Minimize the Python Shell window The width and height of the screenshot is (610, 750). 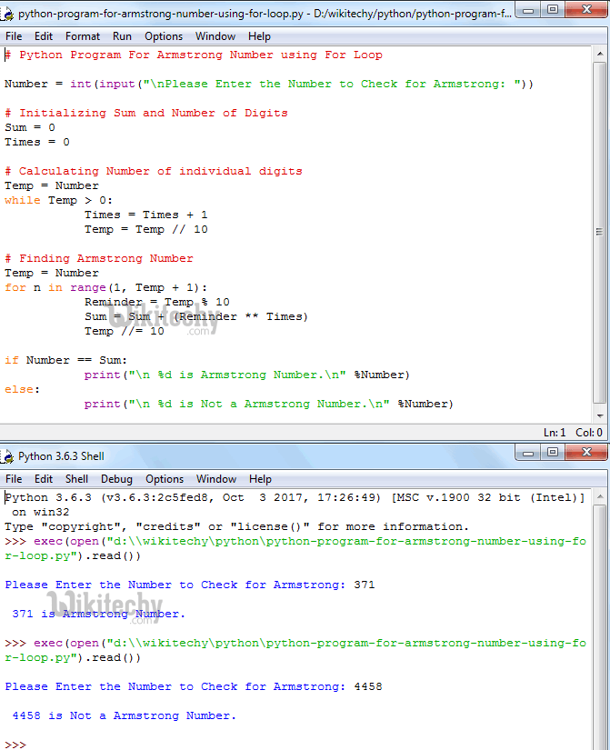528,453
